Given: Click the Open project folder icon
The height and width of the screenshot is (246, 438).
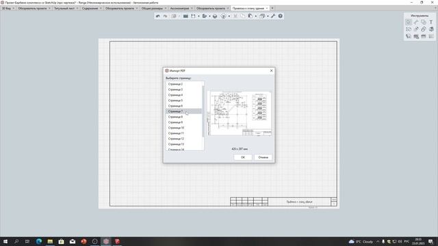Looking at the screenshot, I should point(185,16).
